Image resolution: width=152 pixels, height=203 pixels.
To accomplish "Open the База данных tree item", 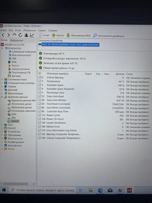I will pos(13,145).
